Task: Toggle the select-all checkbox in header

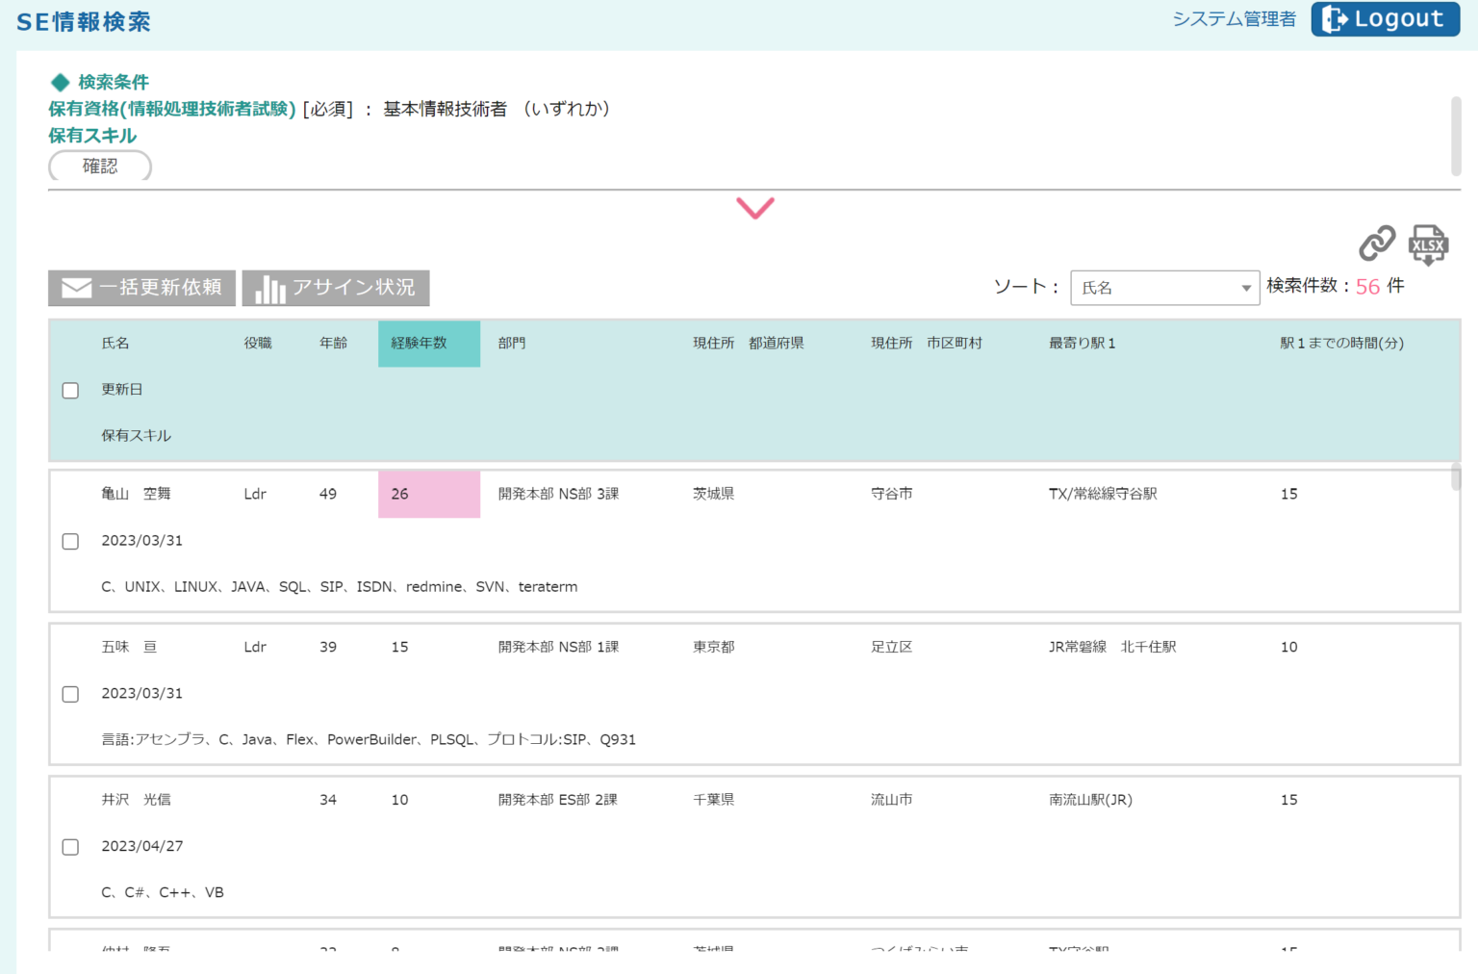Action: tap(70, 391)
